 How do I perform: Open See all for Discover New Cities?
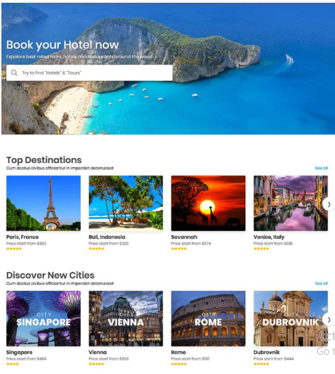point(321,284)
